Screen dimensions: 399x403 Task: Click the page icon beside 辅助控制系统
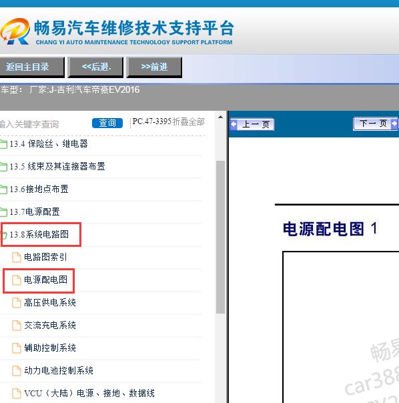pos(17,348)
